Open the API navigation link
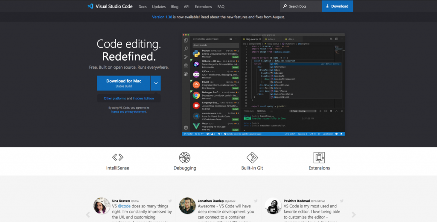 [x=186, y=7]
